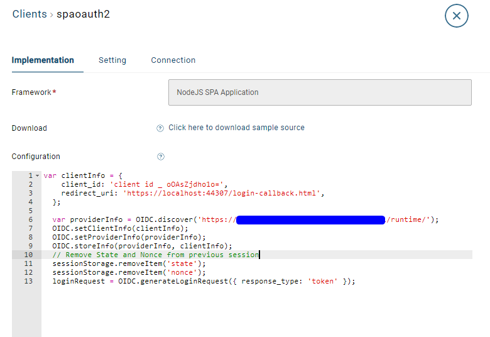Click the 'var clientInfo = {' line
Viewport: 490px width, 337px height.
coord(83,175)
